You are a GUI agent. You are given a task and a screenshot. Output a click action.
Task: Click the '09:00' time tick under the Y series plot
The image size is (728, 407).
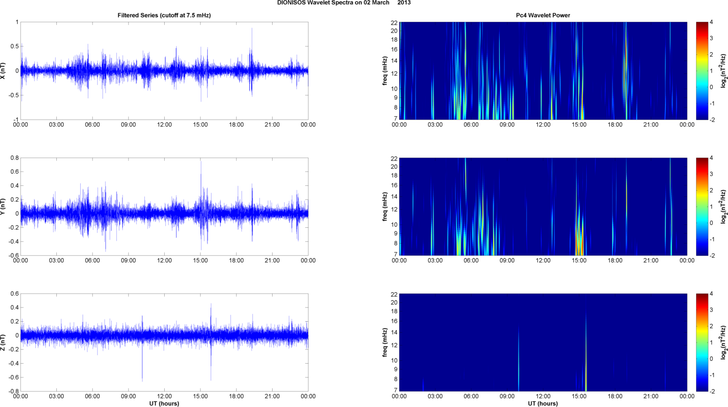(128, 261)
